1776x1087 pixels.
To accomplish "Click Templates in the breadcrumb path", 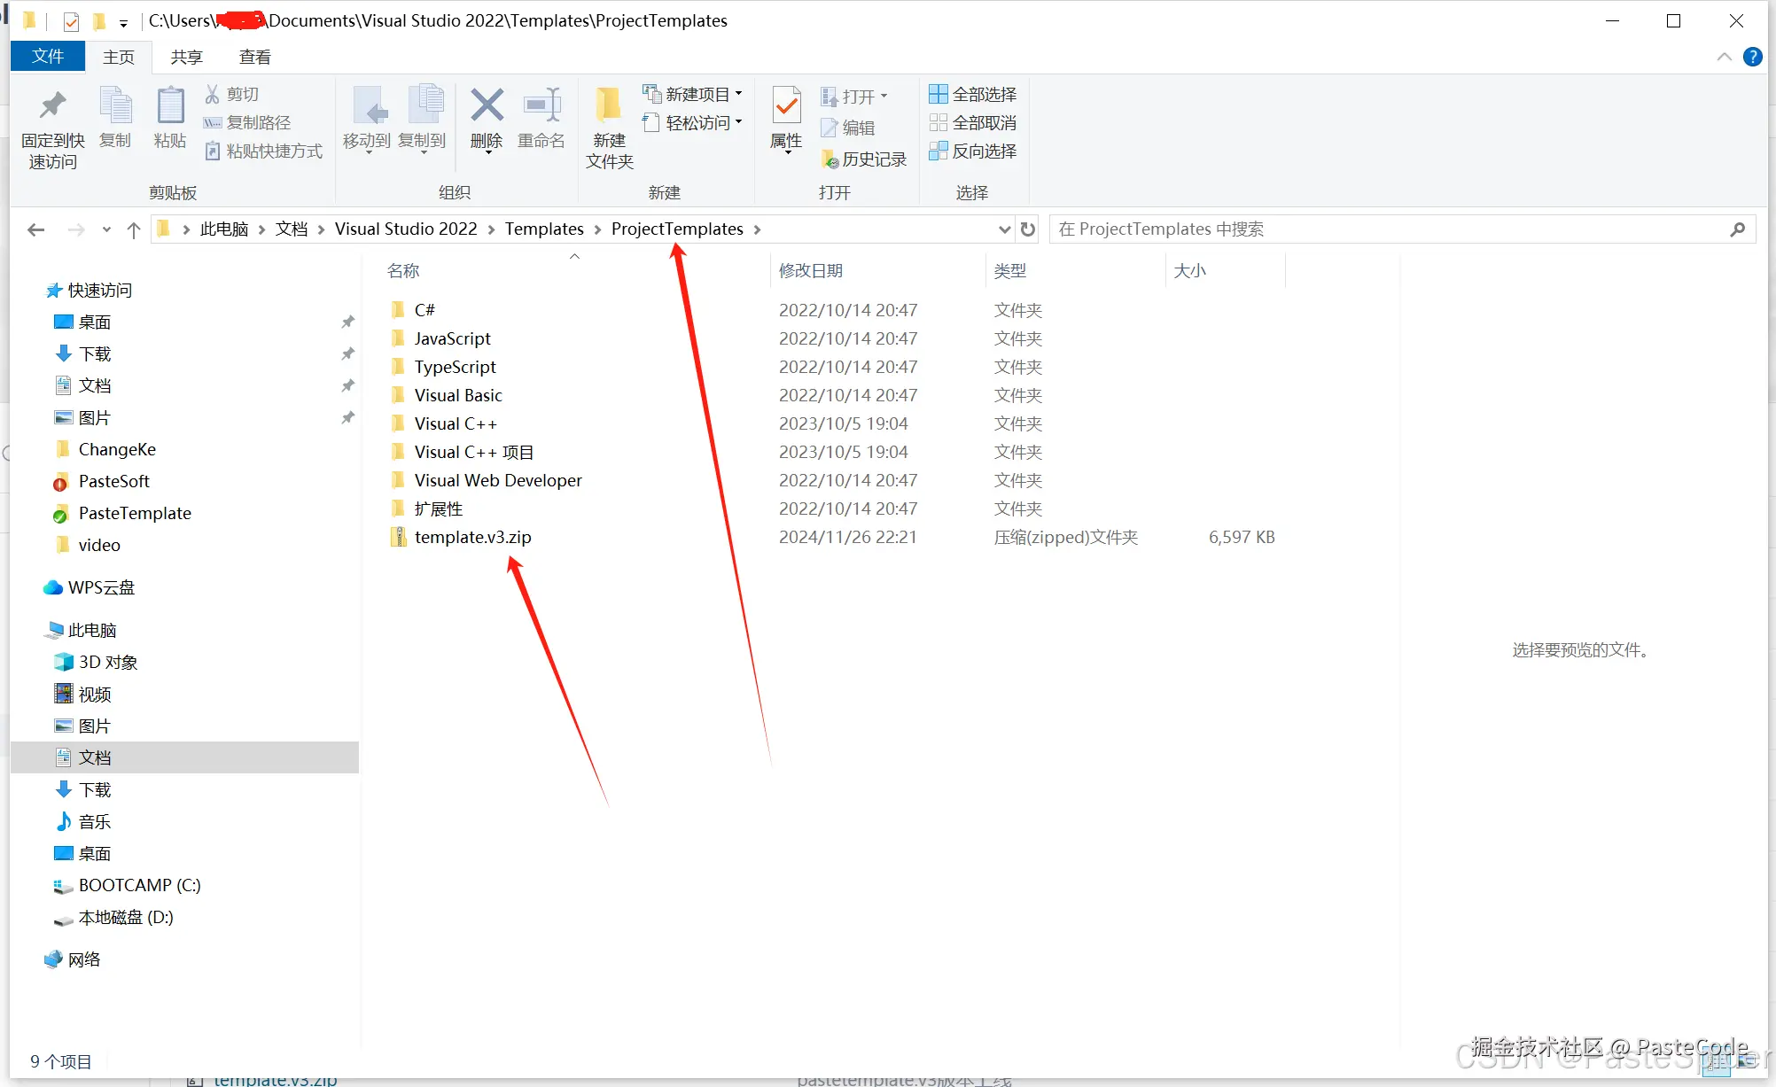I will point(543,229).
